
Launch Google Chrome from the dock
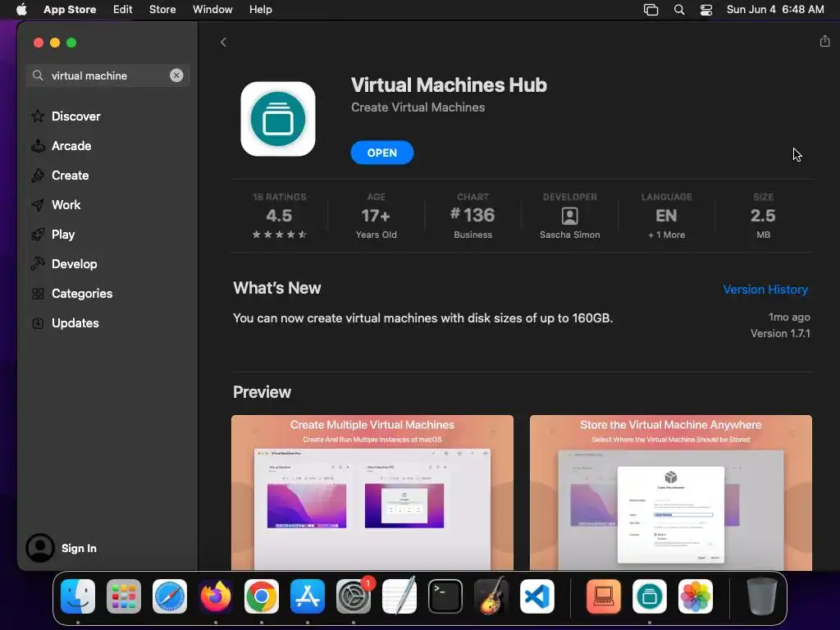coord(262,596)
